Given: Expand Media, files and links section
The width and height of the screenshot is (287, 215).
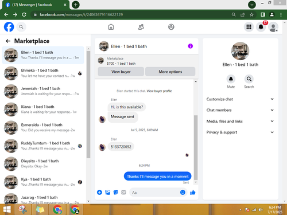Looking at the screenshot, I should point(240,121).
